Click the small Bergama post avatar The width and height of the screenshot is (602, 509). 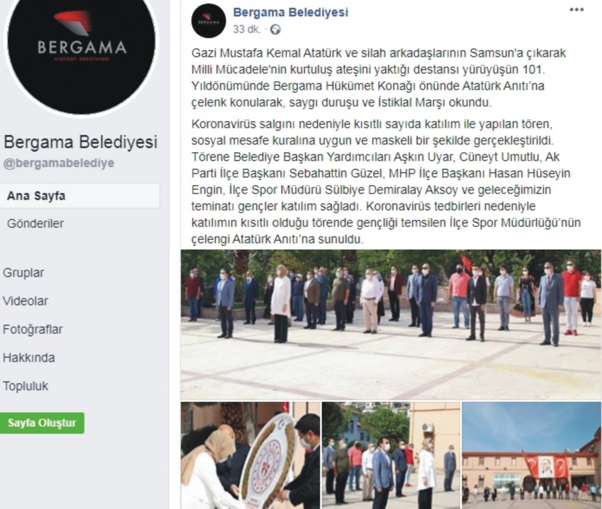pyautogui.click(x=208, y=20)
